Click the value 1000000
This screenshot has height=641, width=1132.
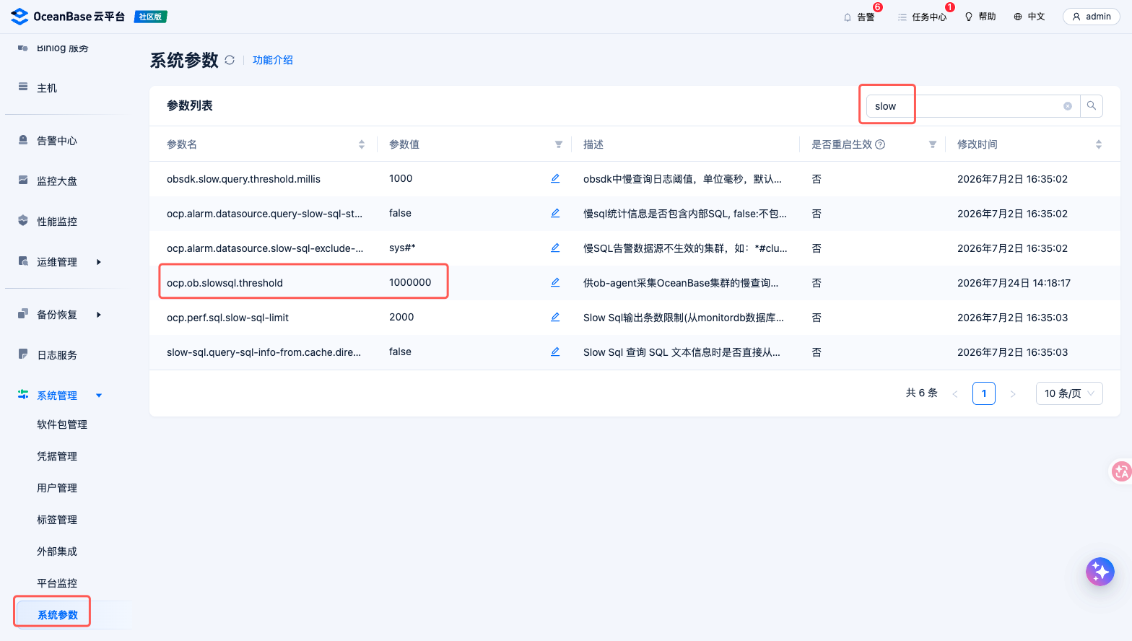pos(410,282)
